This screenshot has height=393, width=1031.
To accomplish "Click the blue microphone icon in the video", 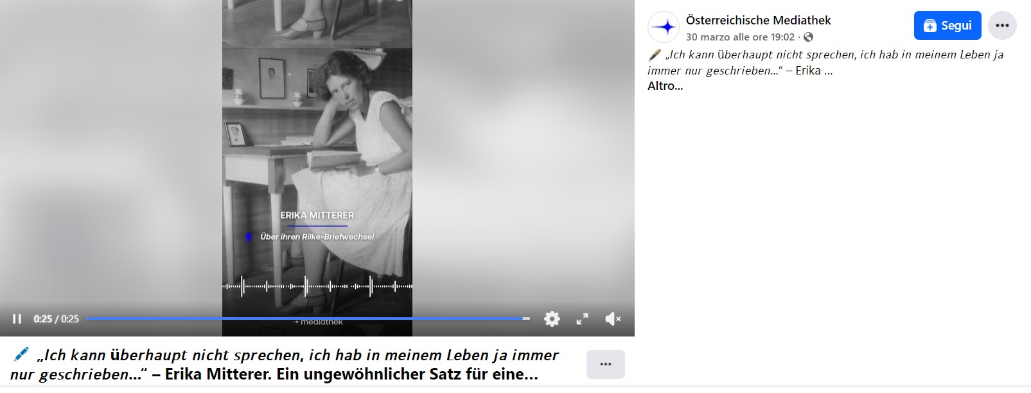I will [x=249, y=237].
